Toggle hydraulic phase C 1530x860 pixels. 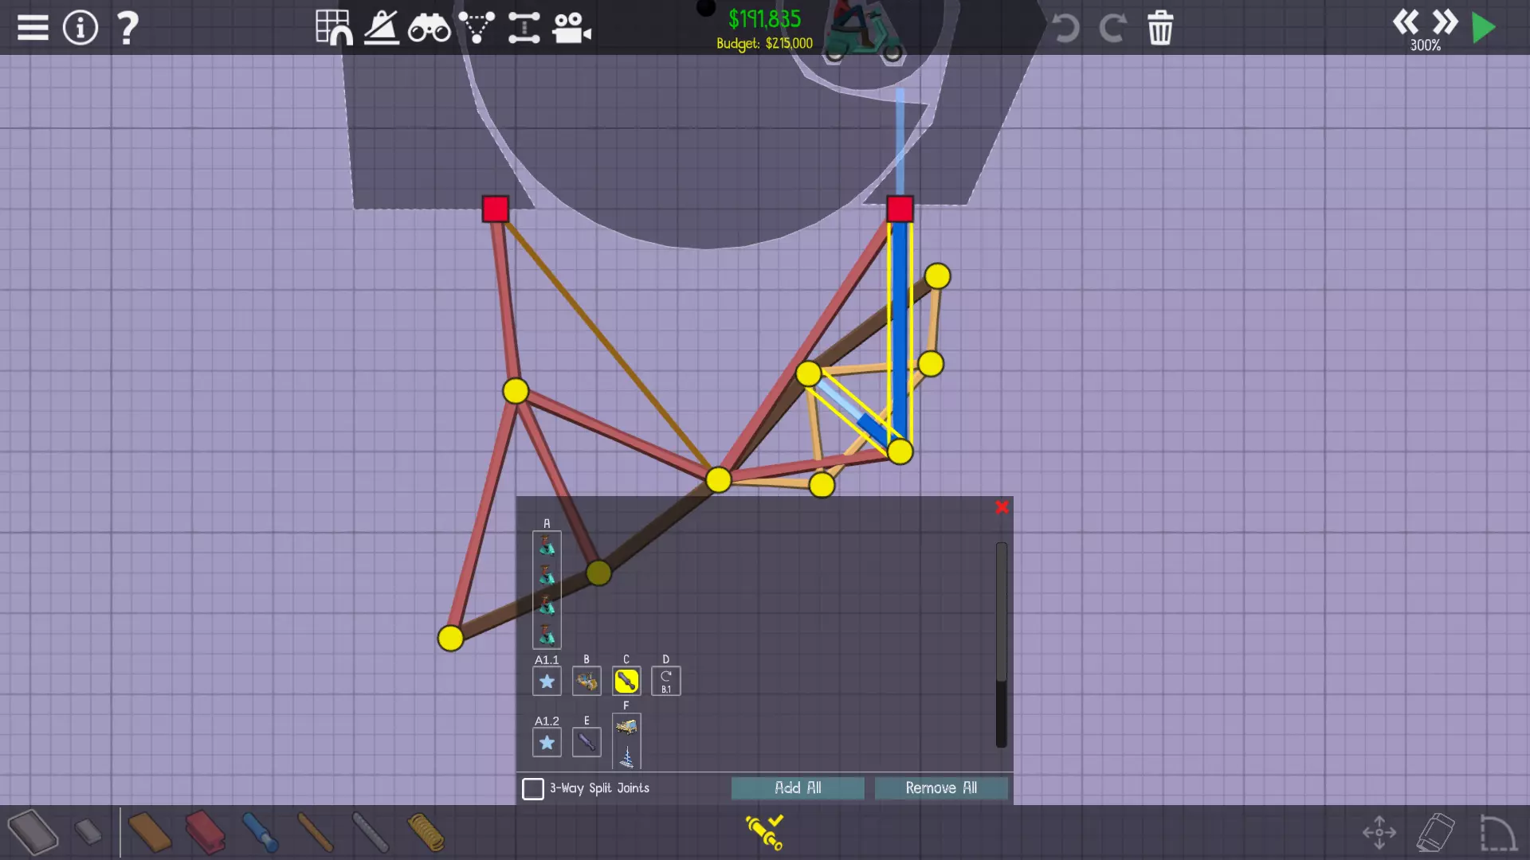coord(626,681)
